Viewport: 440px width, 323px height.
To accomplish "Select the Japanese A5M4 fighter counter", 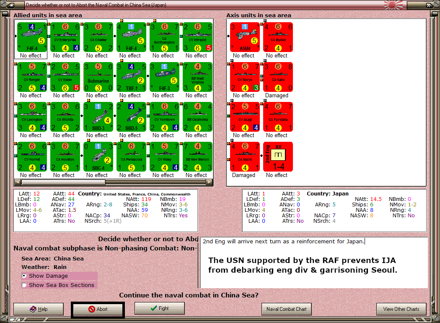I will tap(245, 37).
